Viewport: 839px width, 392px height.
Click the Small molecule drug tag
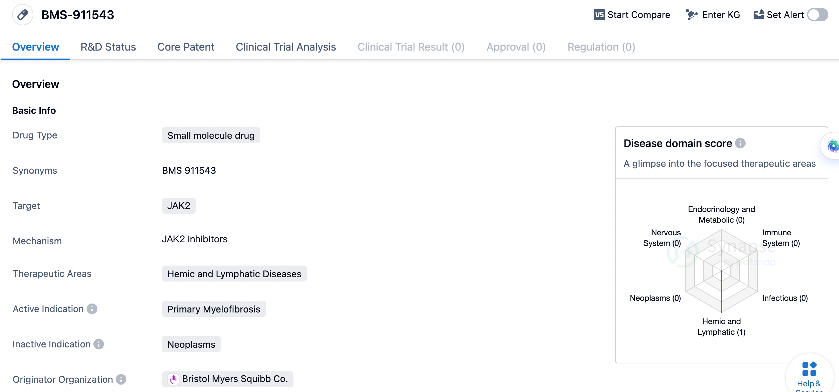tap(211, 135)
